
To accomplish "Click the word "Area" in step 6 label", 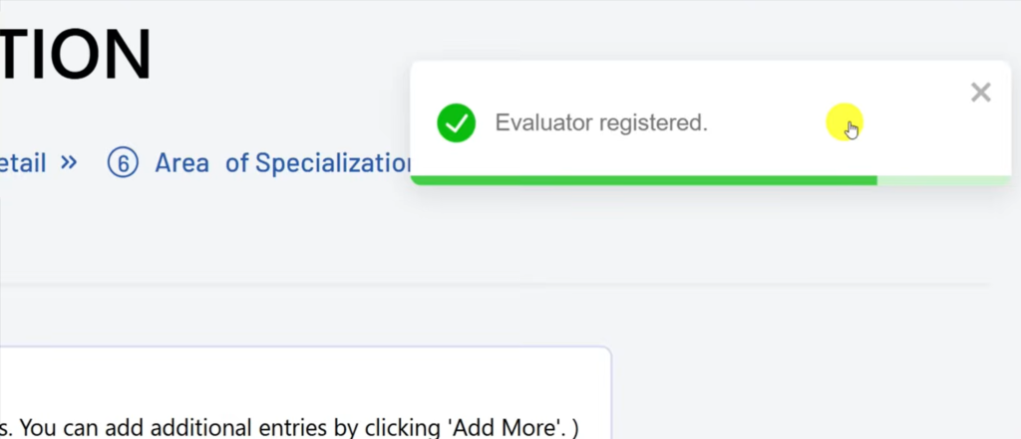I will pyautogui.click(x=181, y=163).
